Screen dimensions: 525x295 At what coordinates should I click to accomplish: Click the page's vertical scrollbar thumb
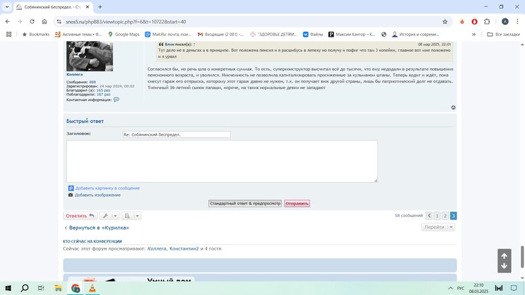pyautogui.click(x=522, y=252)
